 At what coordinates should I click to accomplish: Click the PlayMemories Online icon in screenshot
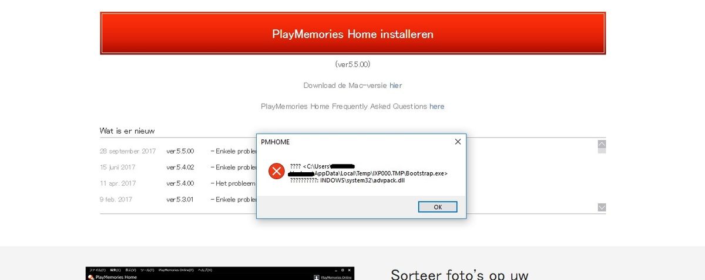coord(317,277)
